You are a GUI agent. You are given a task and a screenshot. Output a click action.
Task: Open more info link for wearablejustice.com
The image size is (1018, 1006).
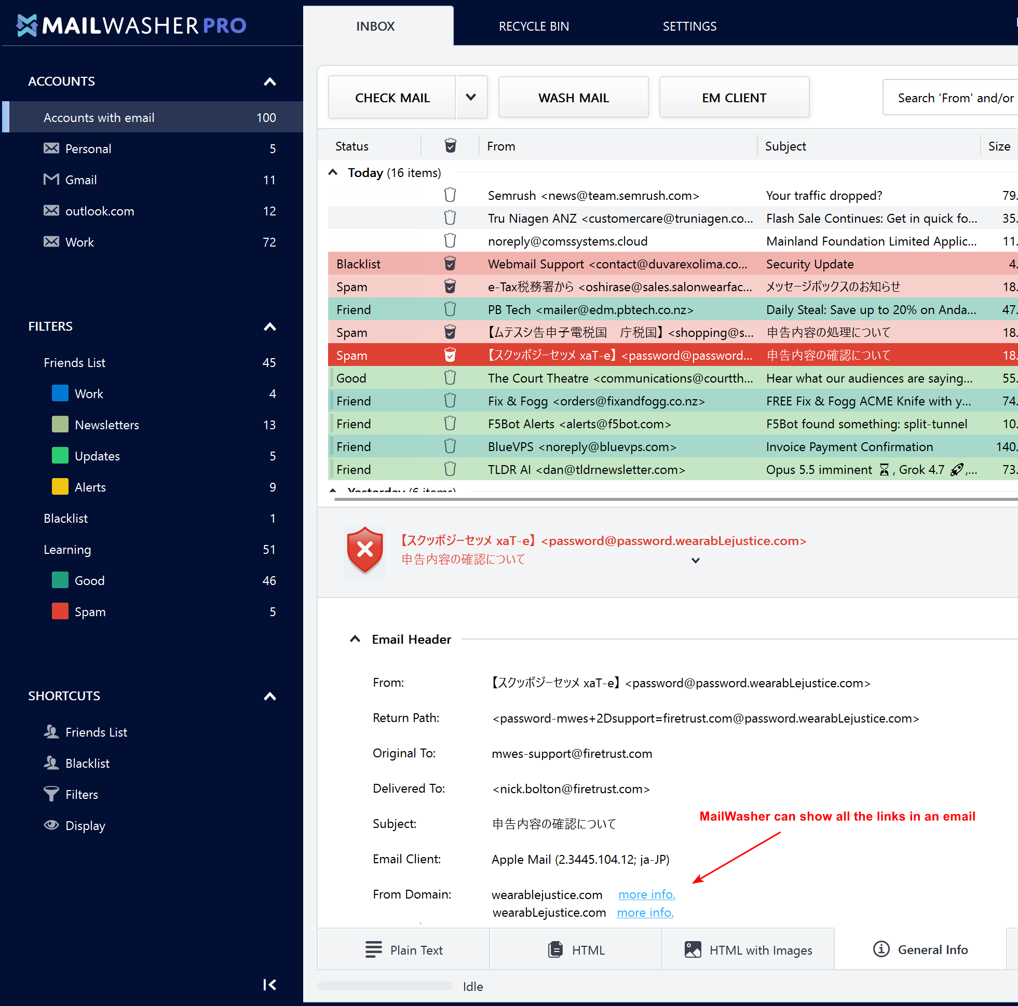pos(646,894)
